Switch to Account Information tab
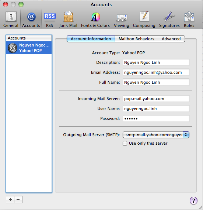This screenshot has width=203, height=210. (x=91, y=39)
